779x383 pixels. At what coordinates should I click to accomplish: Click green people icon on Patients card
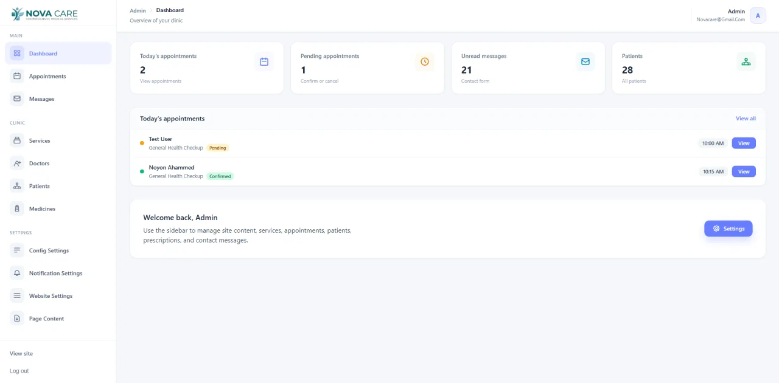coord(746,61)
